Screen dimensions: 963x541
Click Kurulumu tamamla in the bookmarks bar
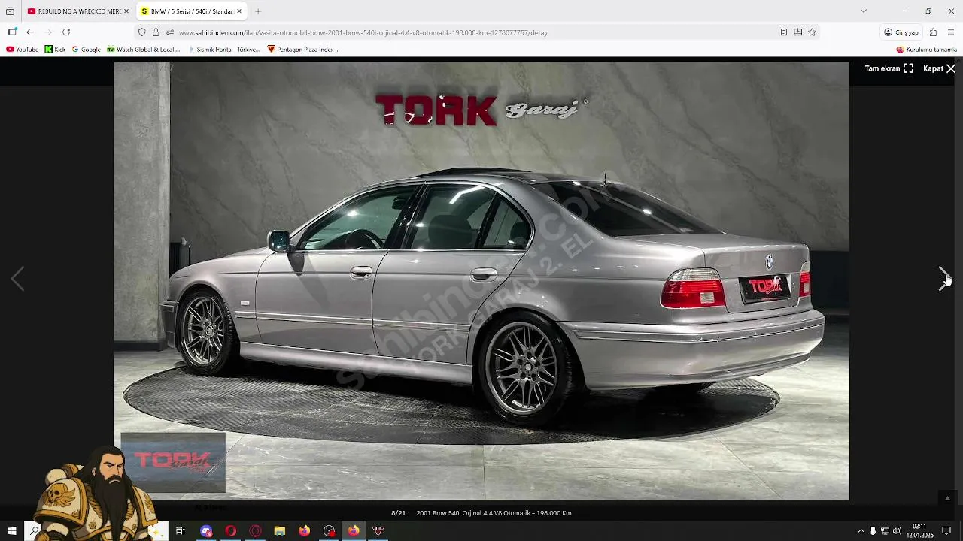click(925, 50)
